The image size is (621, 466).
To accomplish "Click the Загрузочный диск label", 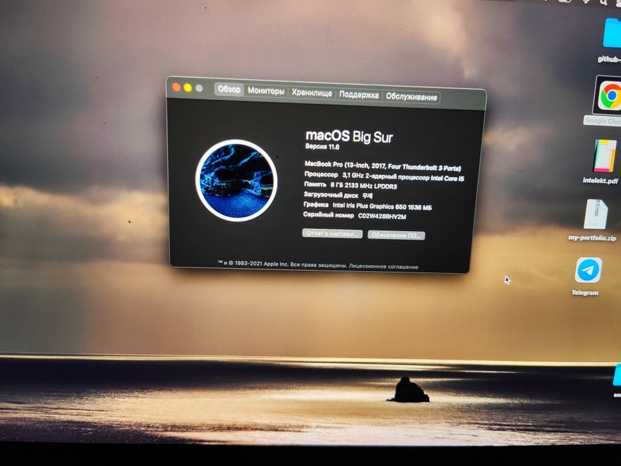I will pyautogui.click(x=331, y=194).
